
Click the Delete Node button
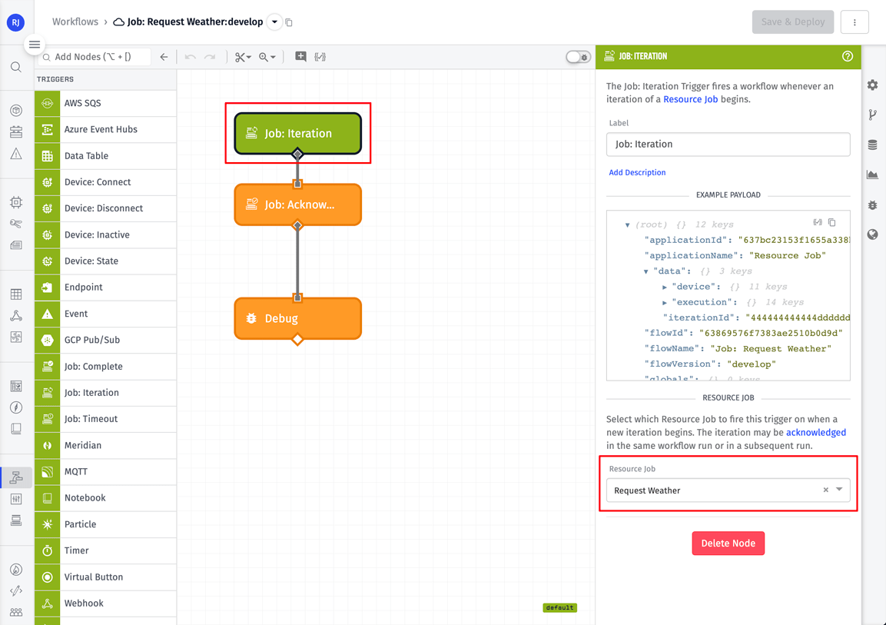click(728, 543)
